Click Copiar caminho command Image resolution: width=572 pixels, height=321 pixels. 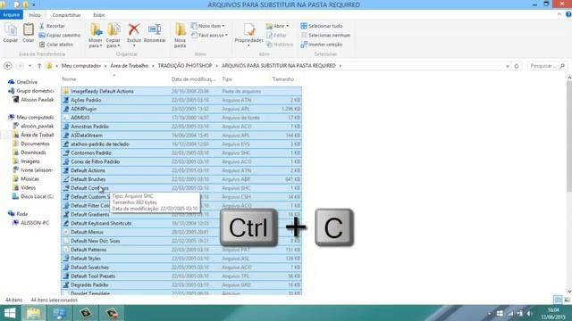60,36
